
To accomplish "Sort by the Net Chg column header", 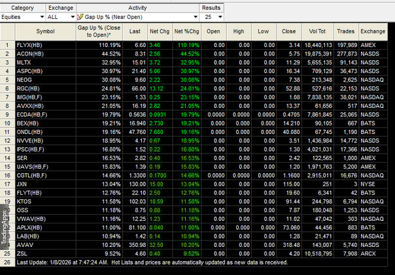I will tap(160, 31).
